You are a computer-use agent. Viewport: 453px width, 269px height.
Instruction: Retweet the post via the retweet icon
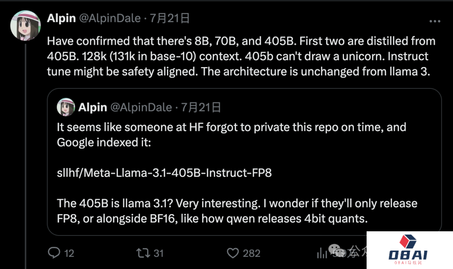(x=143, y=253)
